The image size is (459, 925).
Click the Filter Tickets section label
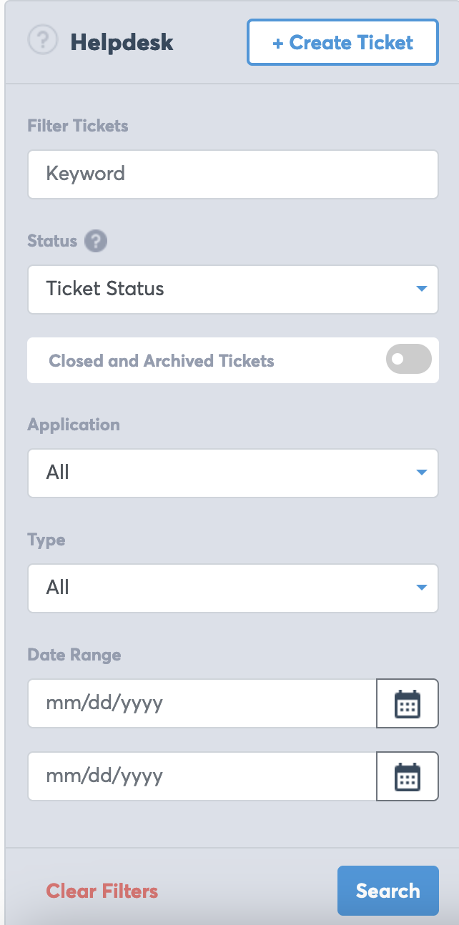pyautogui.click(x=78, y=126)
